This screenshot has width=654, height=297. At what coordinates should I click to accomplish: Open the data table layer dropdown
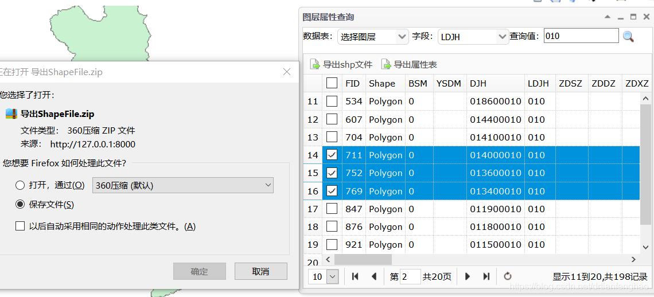pos(373,37)
